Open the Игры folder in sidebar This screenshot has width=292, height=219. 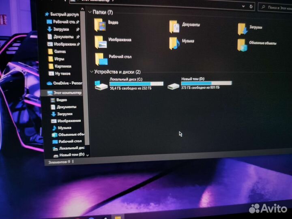pyautogui.click(x=56, y=59)
